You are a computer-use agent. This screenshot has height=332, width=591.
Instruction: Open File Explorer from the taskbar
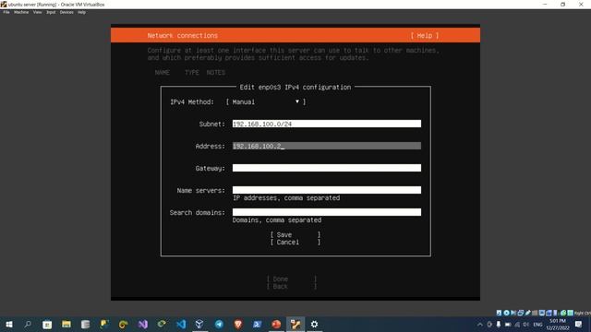point(66,324)
